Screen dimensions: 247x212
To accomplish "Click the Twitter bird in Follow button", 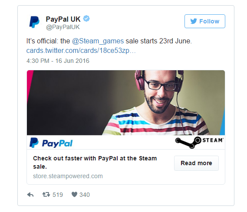I will coord(194,21).
